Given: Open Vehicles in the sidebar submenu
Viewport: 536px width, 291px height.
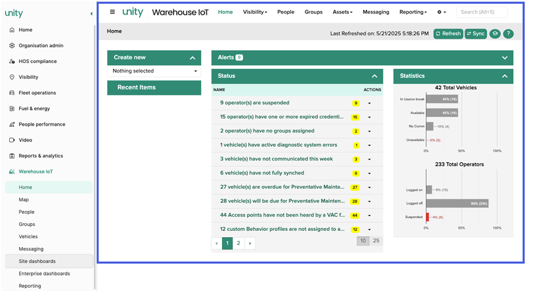Looking at the screenshot, I should (x=28, y=237).
